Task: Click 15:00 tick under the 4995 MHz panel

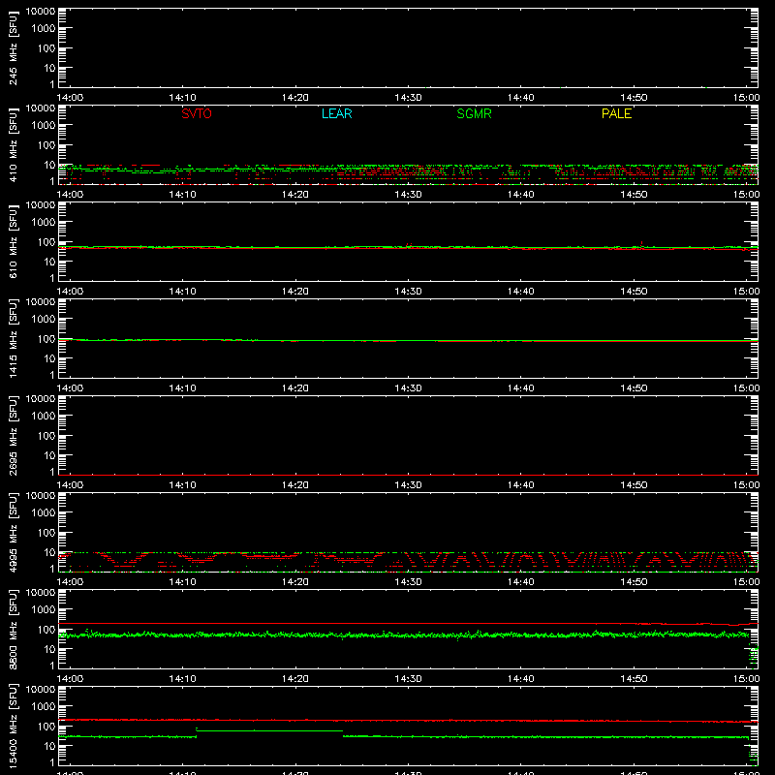Action: [746, 582]
